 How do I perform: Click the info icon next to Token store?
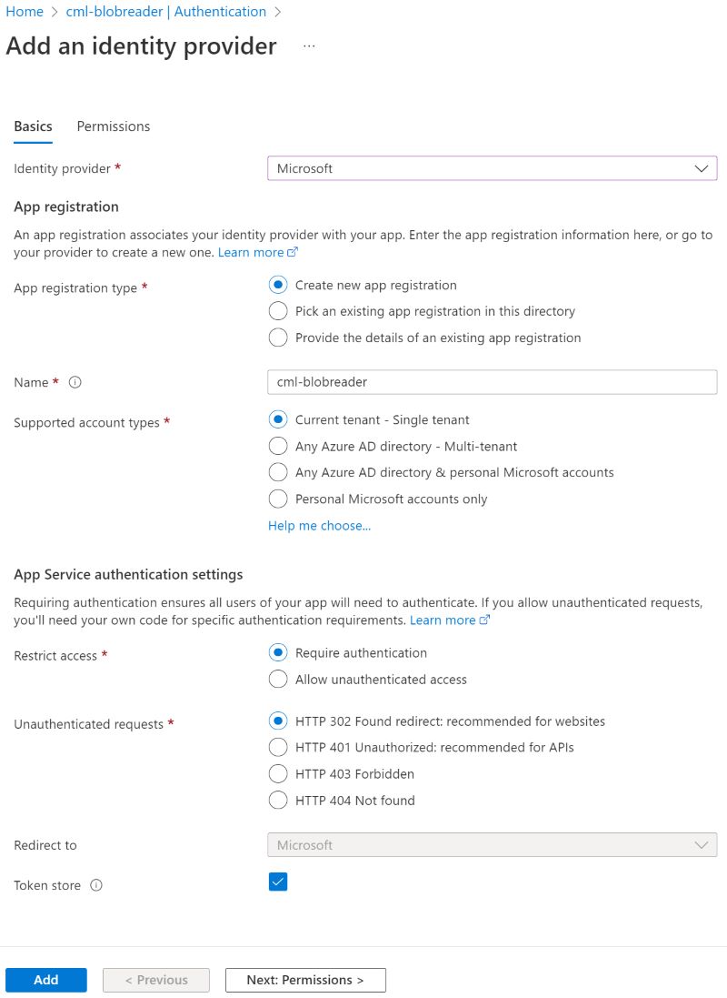pos(96,884)
